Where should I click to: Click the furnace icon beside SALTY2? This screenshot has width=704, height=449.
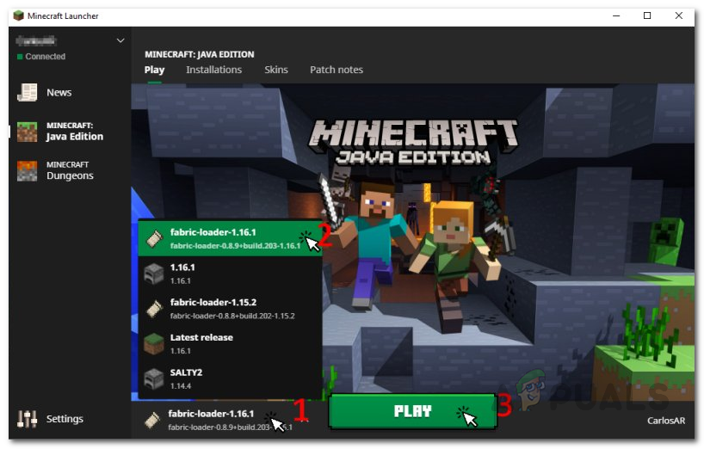153,378
